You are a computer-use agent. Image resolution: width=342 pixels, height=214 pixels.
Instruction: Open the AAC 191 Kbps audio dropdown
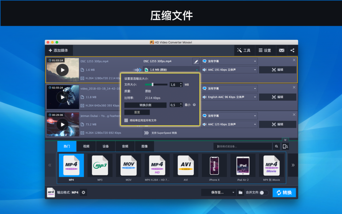coord(229,70)
